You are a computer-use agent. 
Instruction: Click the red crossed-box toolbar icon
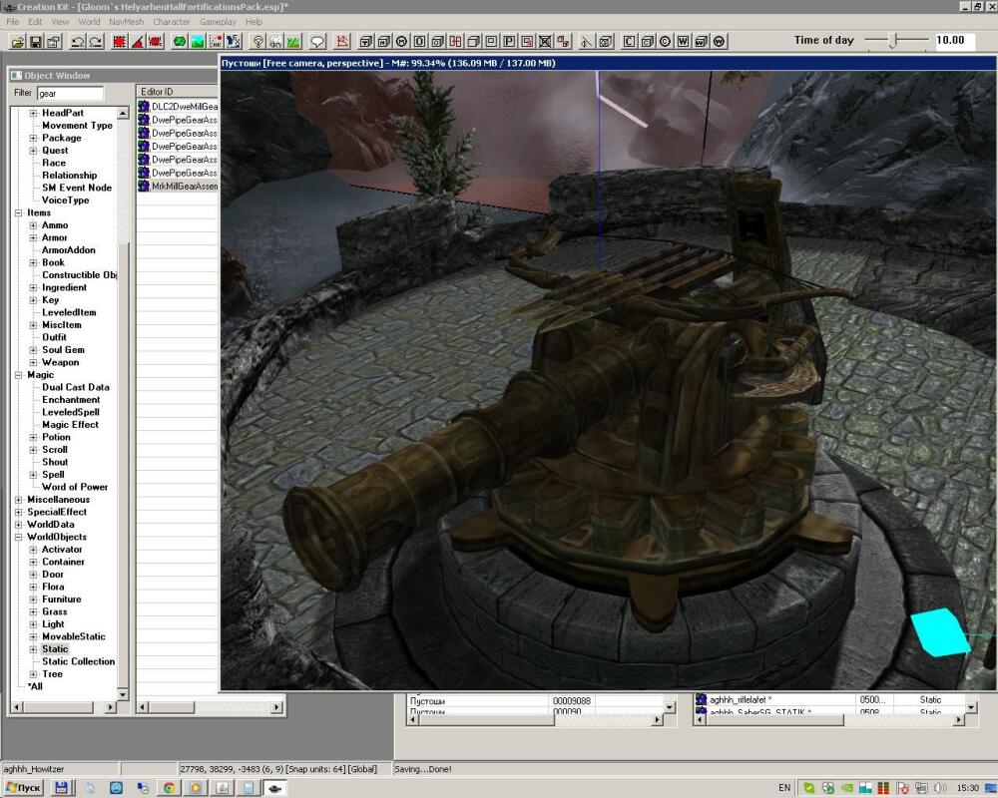click(545, 42)
